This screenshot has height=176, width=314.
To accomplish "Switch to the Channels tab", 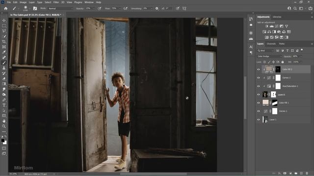I will click(x=271, y=44).
